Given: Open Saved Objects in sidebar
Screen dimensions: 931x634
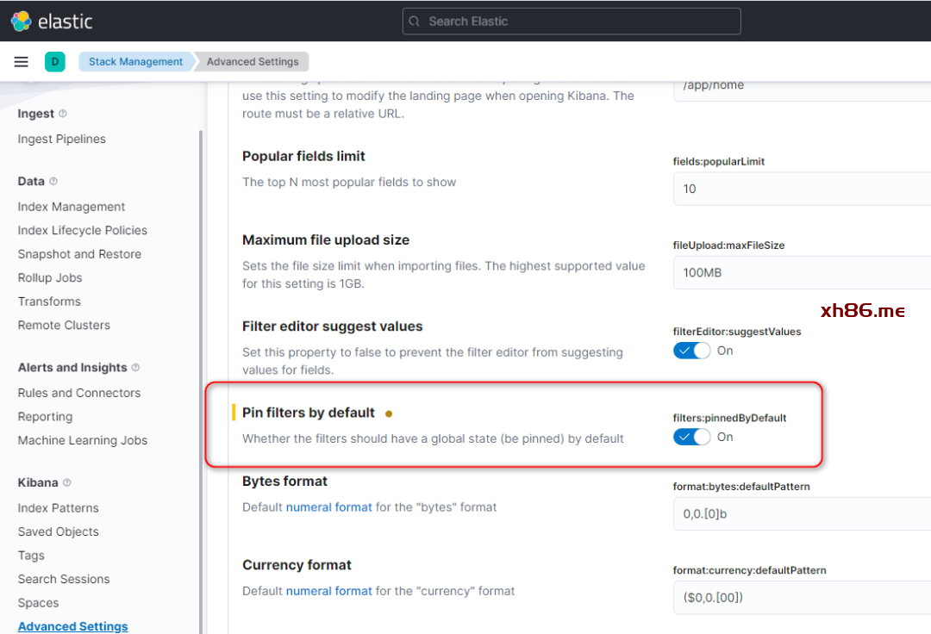Looking at the screenshot, I should coord(59,531).
